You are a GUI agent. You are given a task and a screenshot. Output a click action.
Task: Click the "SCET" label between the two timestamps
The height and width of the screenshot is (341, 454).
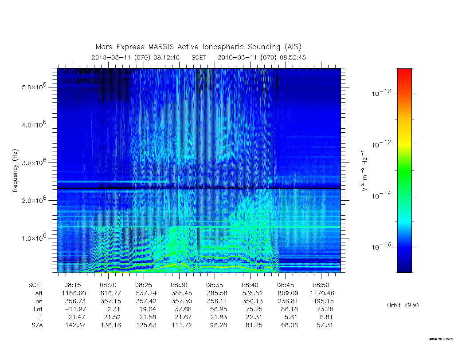point(199,57)
